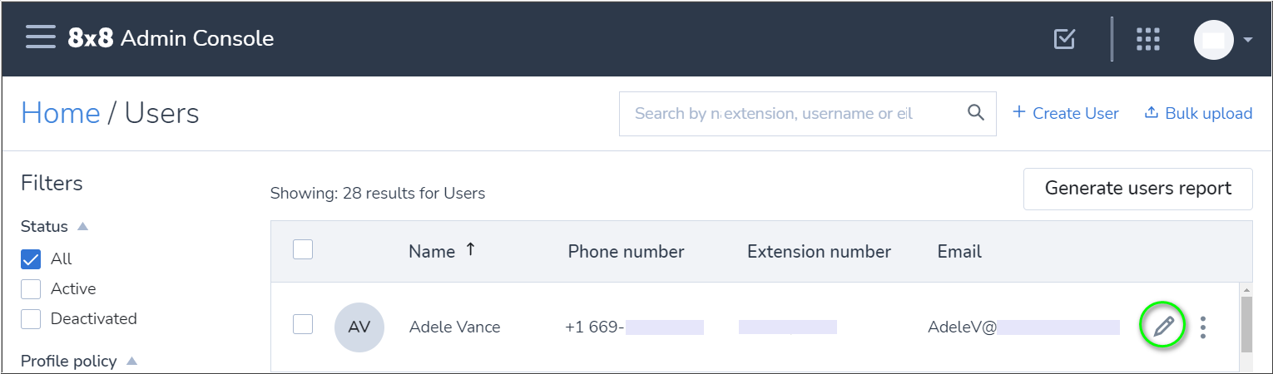
Task: Open the application grid switcher
Action: tap(1148, 39)
